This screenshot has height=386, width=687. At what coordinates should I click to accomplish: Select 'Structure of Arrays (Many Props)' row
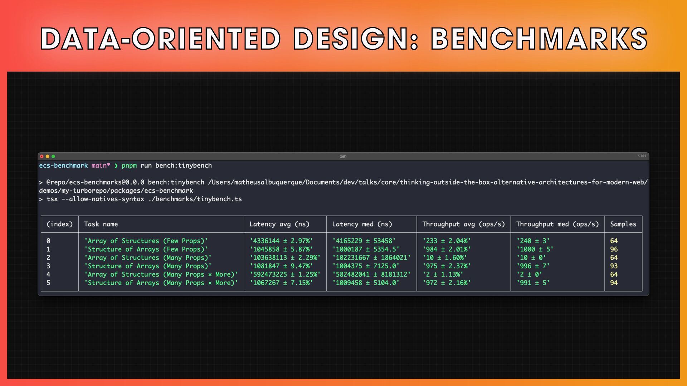point(147,266)
